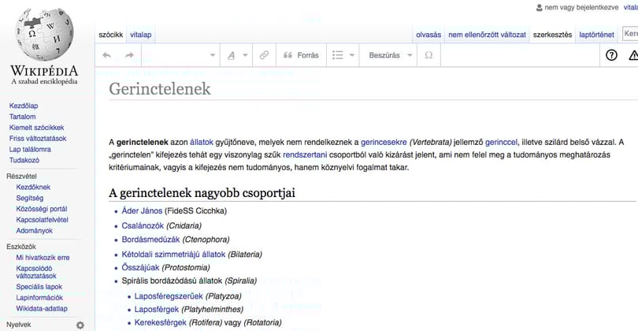Click the Forrás citation button

301,55
